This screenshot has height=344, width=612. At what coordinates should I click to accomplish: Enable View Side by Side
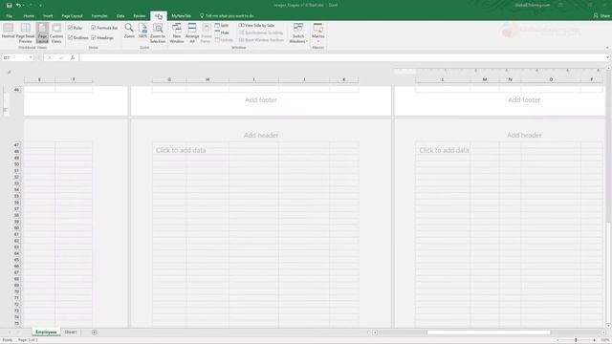tap(257, 26)
